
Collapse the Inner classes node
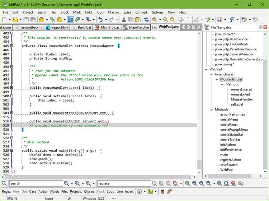click(212, 74)
